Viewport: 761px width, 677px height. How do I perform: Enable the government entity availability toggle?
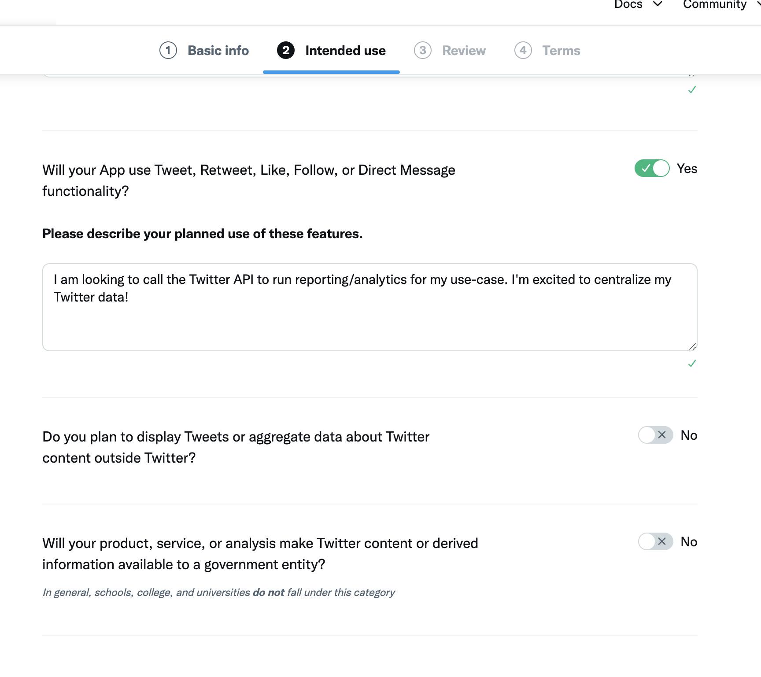point(655,542)
